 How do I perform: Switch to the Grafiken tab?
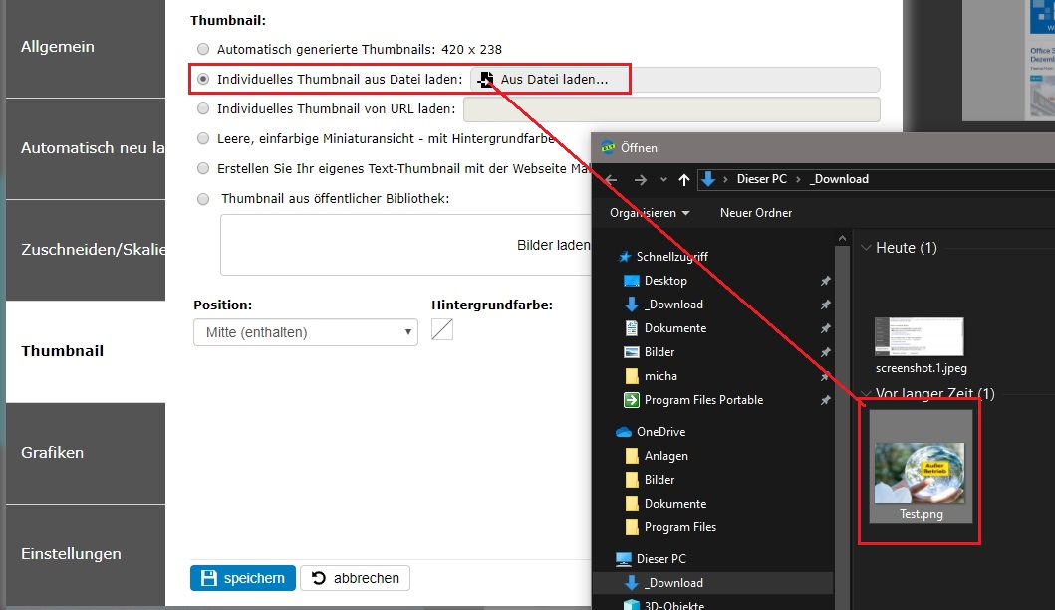(x=85, y=453)
